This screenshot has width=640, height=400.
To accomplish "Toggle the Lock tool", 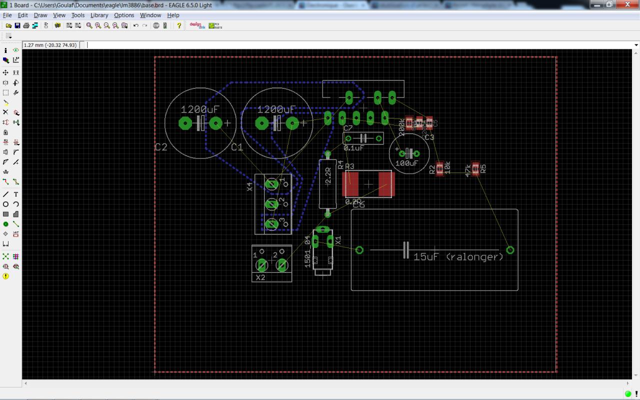I will [x=5, y=132].
